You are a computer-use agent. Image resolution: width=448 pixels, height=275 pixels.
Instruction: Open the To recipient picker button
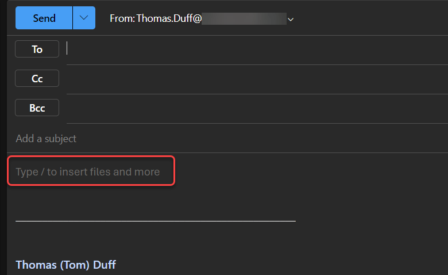click(37, 49)
